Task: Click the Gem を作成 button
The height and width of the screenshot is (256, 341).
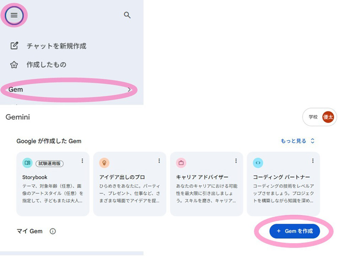Action: 295,231
